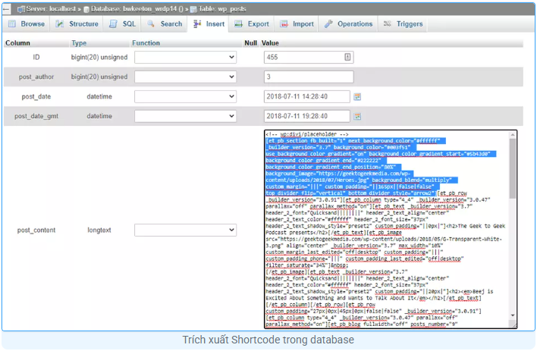
Task: Open the Triggers tab
Action: (403, 24)
